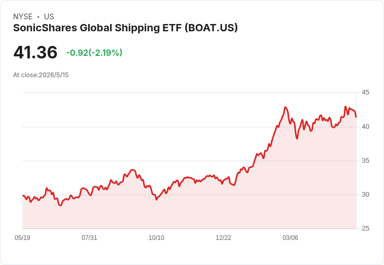Select the NYSE exchange label

tap(23, 17)
